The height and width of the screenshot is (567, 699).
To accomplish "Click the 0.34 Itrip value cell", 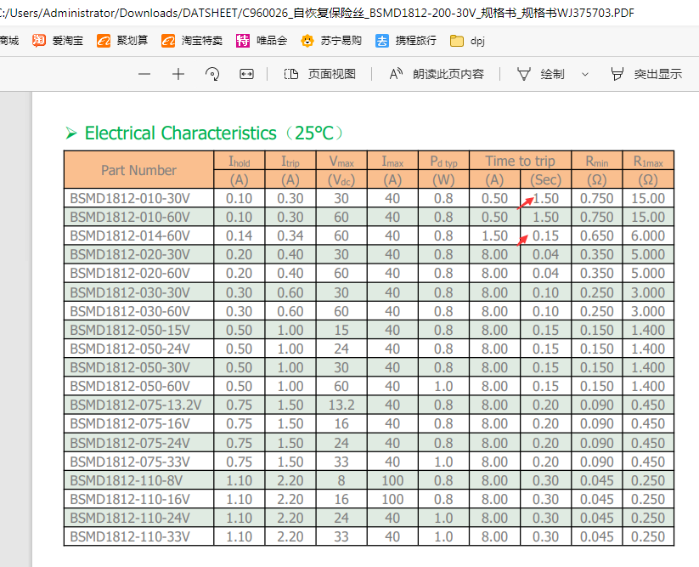I will coord(290,235).
